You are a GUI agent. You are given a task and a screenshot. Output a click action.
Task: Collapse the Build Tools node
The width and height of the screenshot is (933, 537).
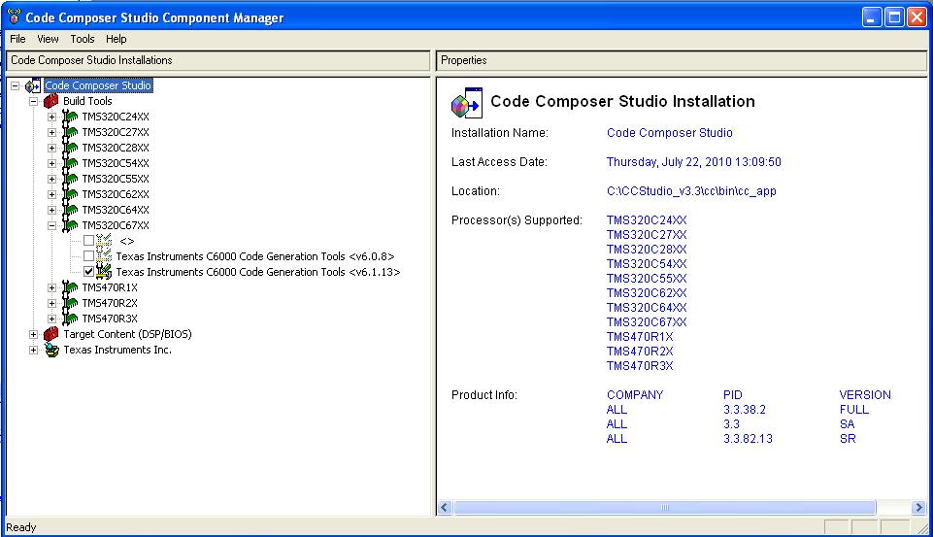[33, 101]
